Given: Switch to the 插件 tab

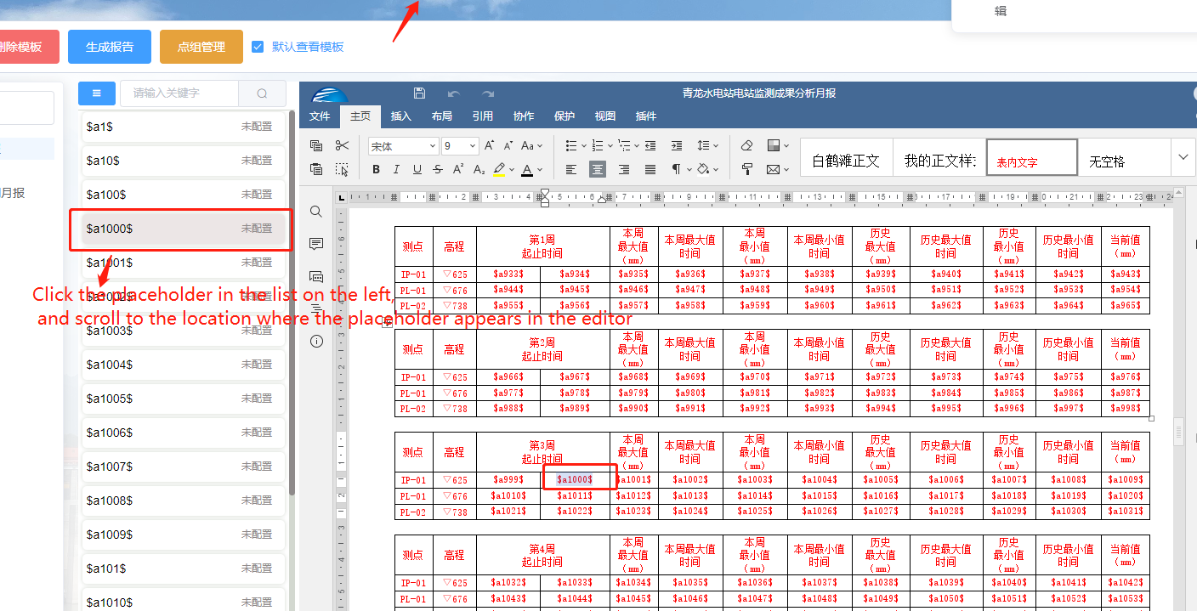Looking at the screenshot, I should click(x=646, y=116).
